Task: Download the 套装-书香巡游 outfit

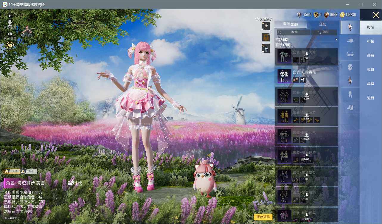Action: pos(307,155)
